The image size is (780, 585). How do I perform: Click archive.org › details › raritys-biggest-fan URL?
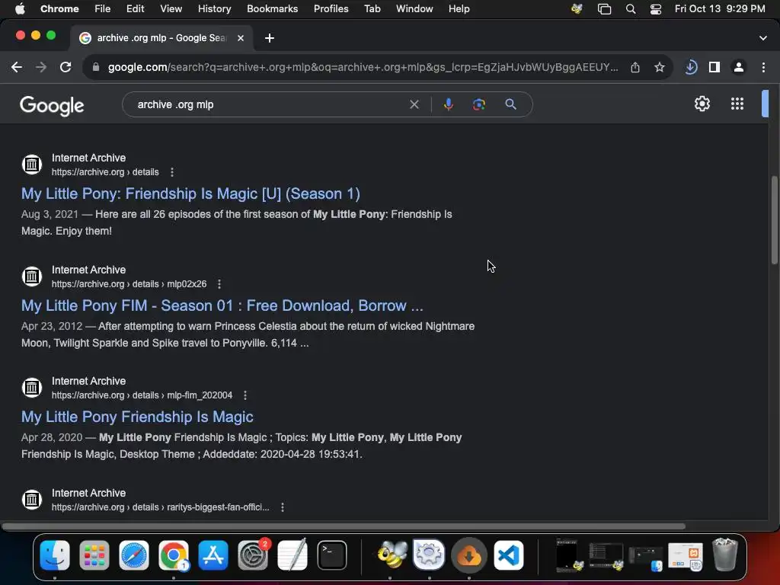point(160,507)
